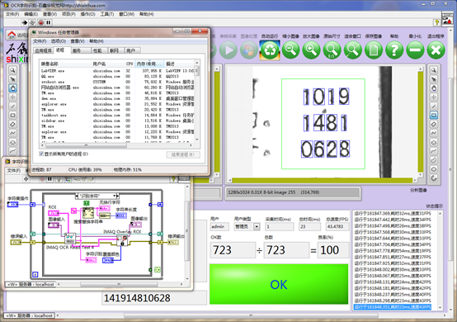
Task: Open the 选项(O) menu in Task Manager
Action: 59,41
